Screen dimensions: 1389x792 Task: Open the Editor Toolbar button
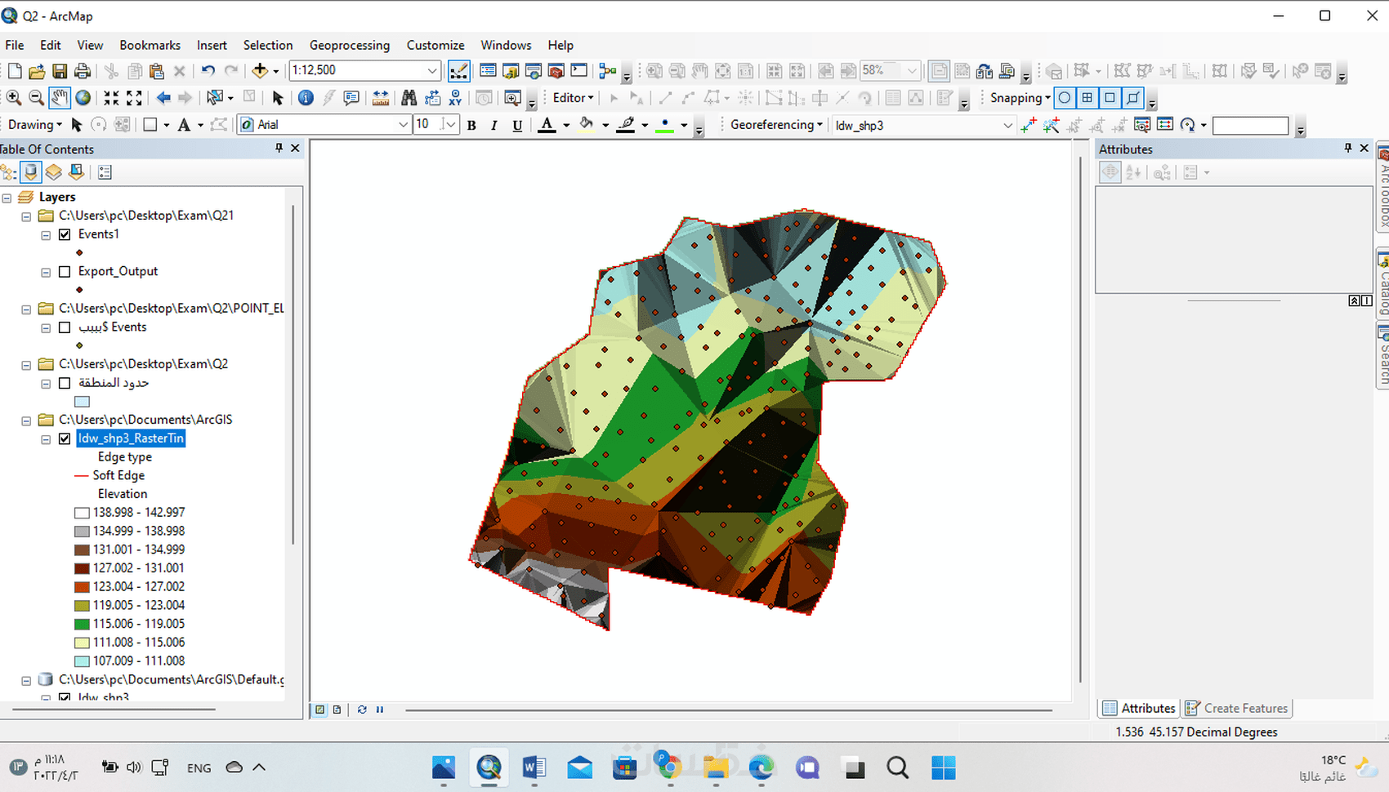[459, 71]
